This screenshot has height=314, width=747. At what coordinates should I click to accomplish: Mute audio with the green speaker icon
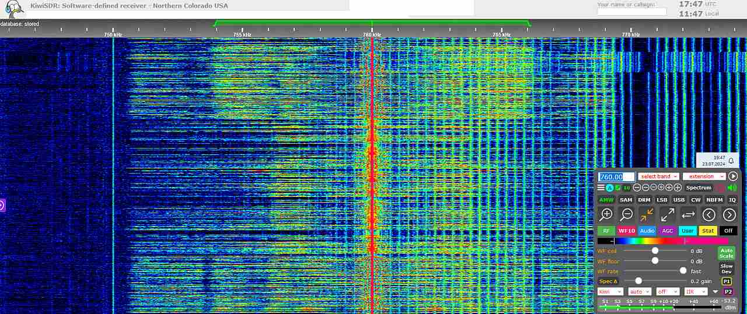(732, 188)
